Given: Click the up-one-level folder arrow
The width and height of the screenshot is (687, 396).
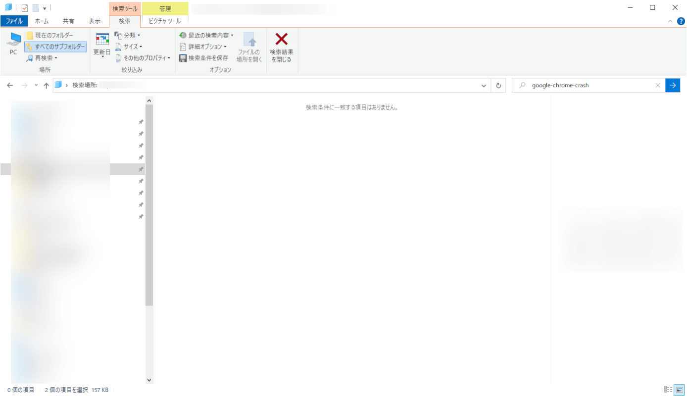Looking at the screenshot, I should click(x=46, y=85).
